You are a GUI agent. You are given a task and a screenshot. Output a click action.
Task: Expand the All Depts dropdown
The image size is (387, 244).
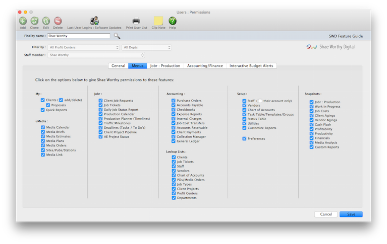147,47
